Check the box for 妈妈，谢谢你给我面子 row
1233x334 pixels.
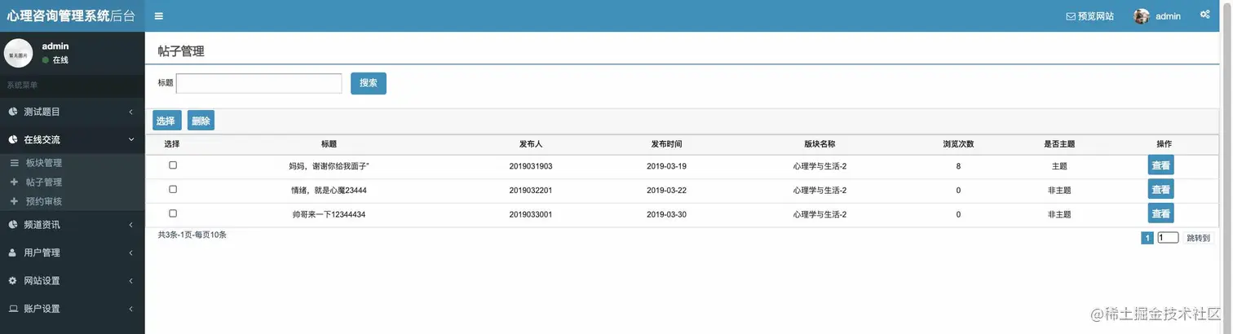click(172, 165)
